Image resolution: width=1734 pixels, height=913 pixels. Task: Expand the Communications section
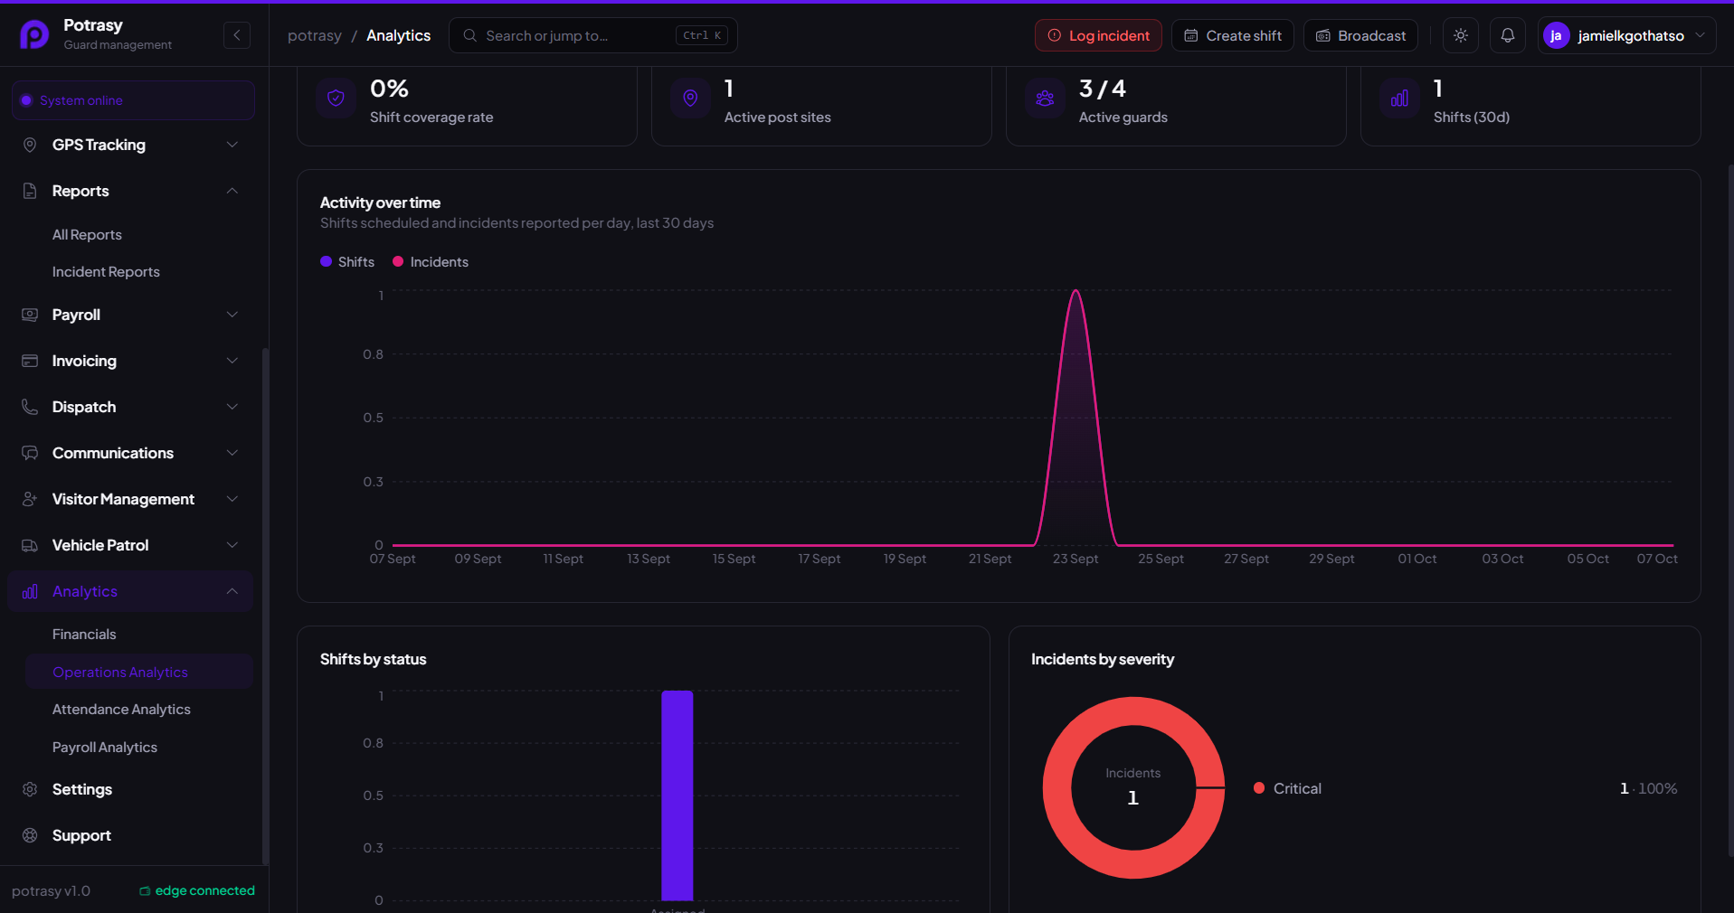tap(232, 453)
